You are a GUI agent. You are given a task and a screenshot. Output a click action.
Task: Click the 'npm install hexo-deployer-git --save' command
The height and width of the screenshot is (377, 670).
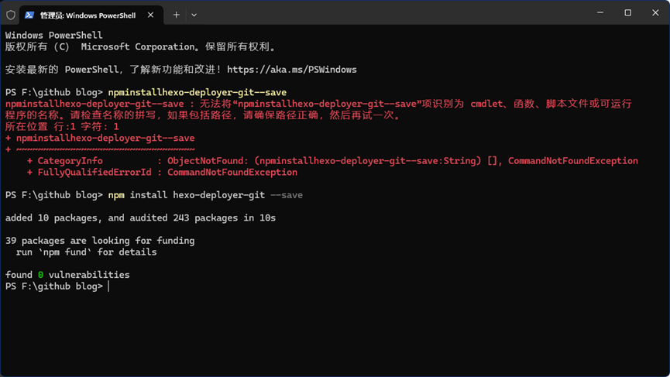click(205, 195)
